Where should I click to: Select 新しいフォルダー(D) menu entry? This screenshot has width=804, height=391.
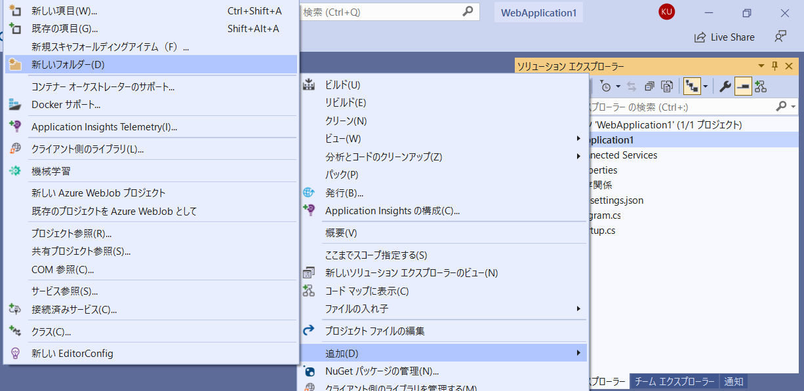pos(151,64)
